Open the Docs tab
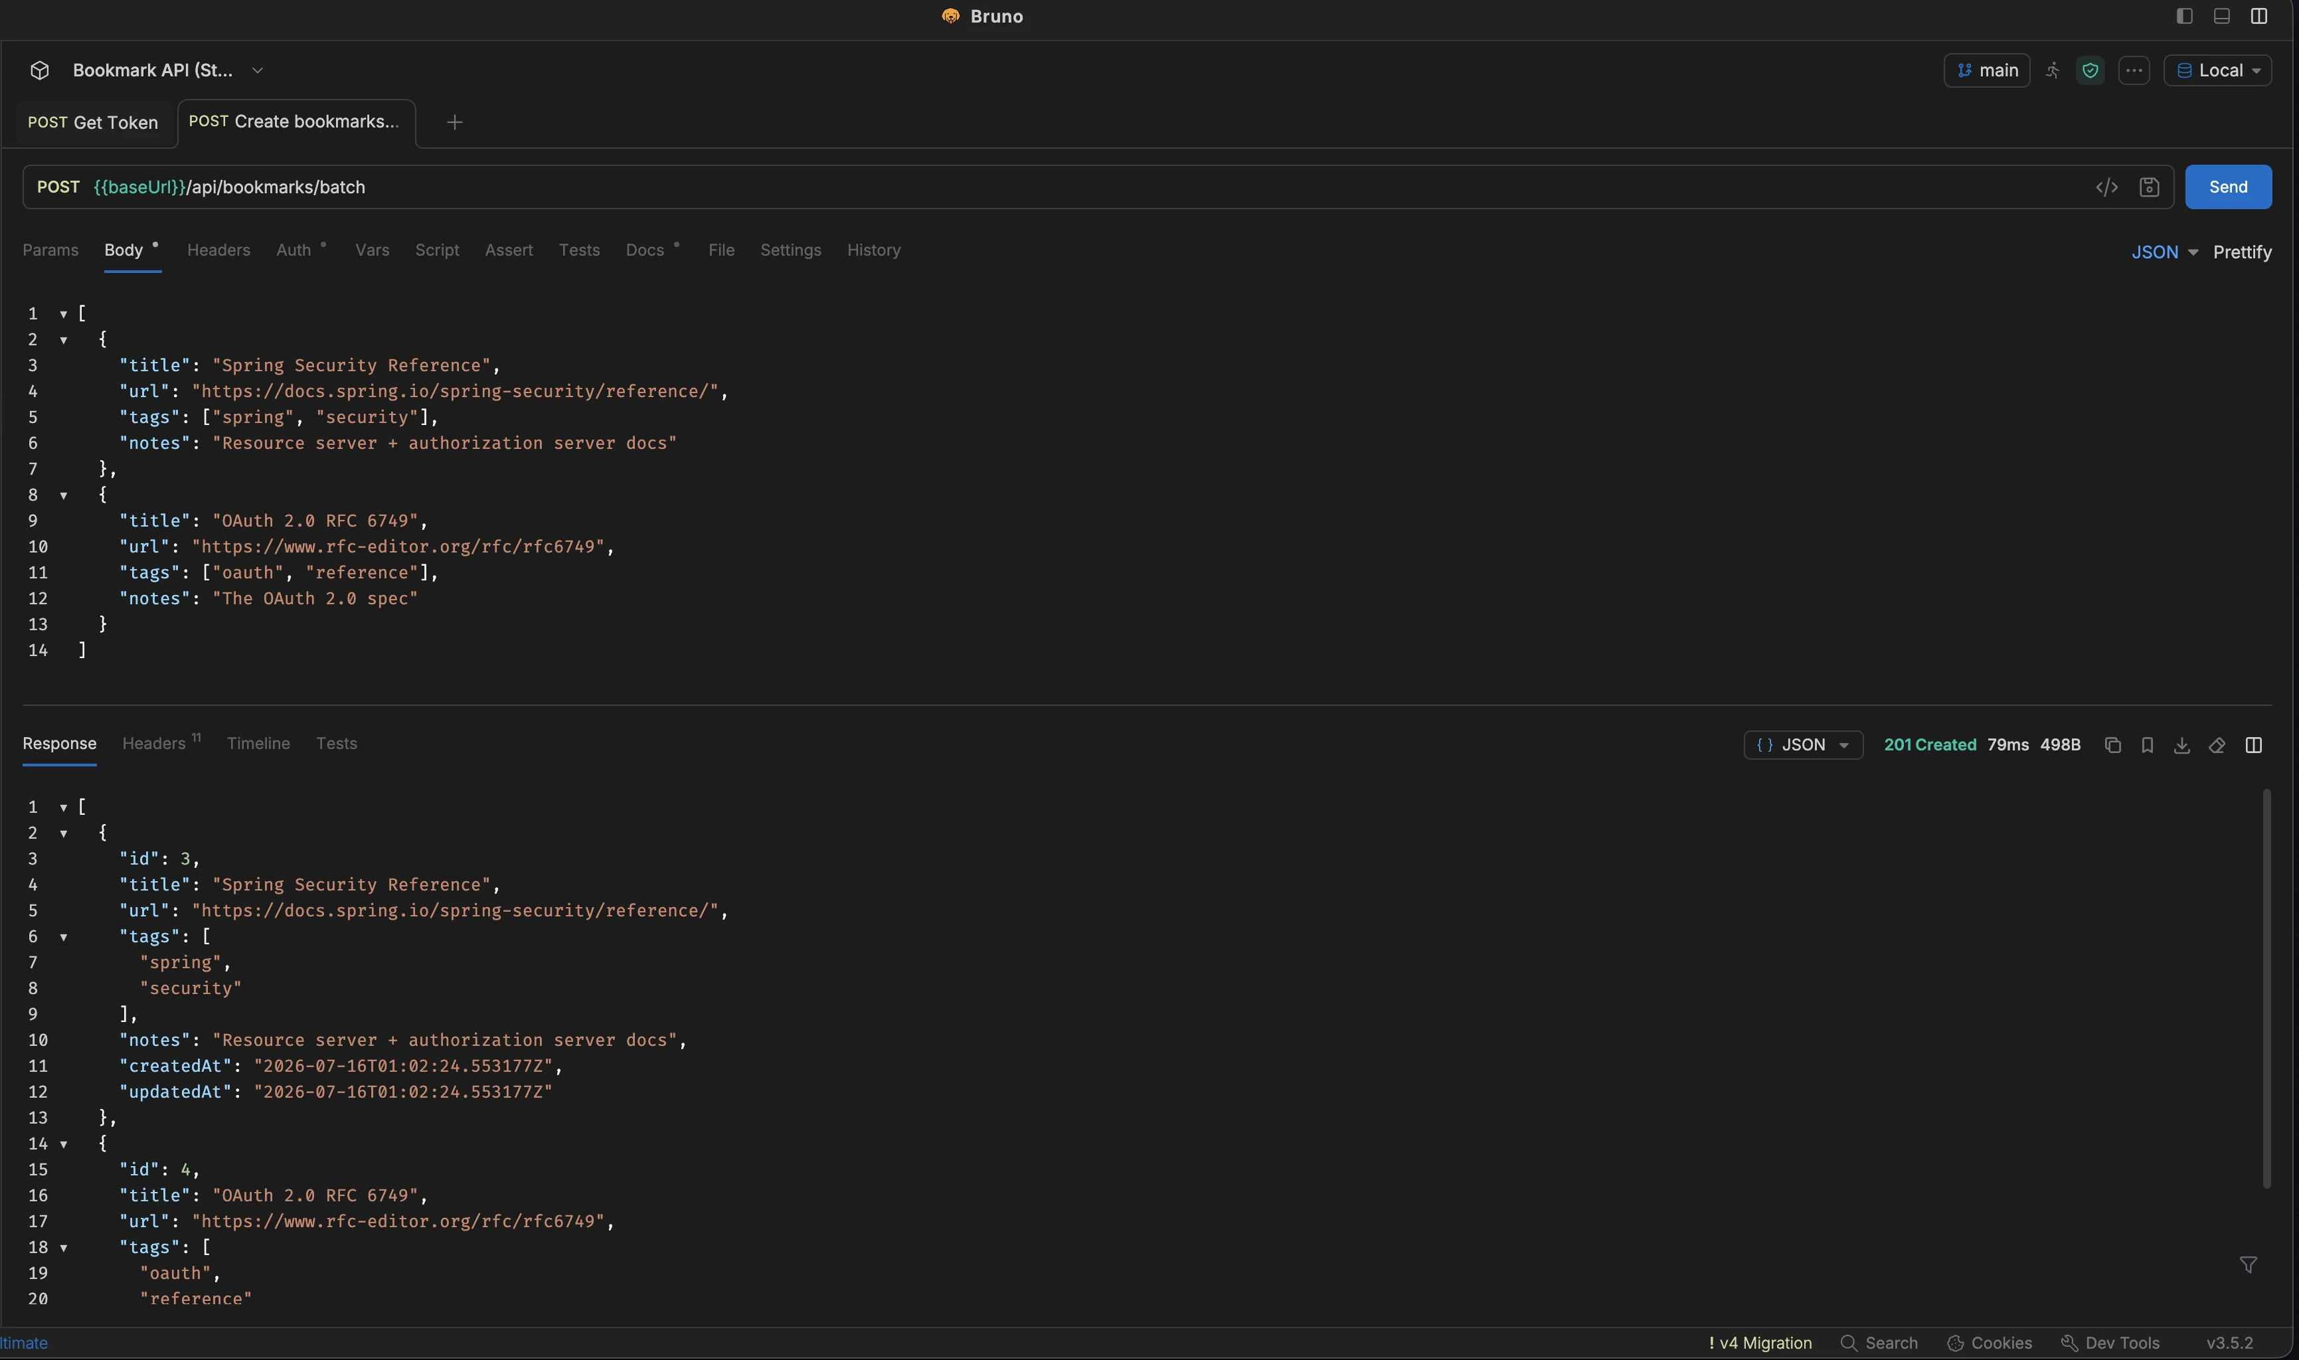2299x1360 pixels. pyautogui.click(x=645, y=250)
